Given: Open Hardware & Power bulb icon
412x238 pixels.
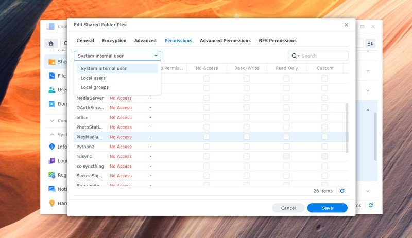Looking at the screenshot, I should tap(52, 203).
